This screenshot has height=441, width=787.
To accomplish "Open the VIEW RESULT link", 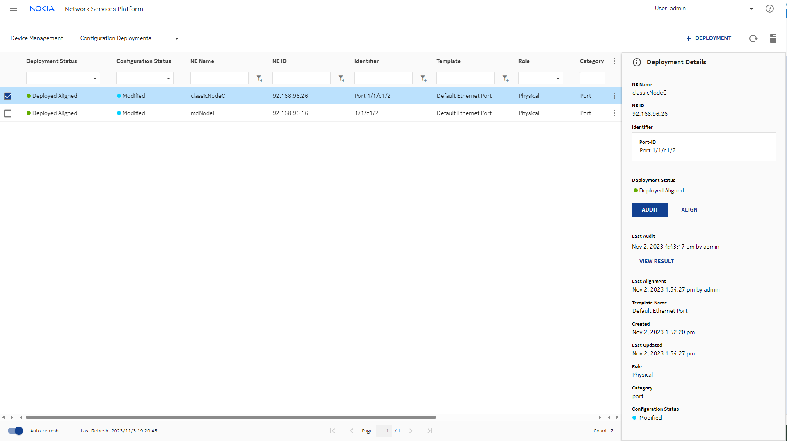I will click(x=656, y=261).
